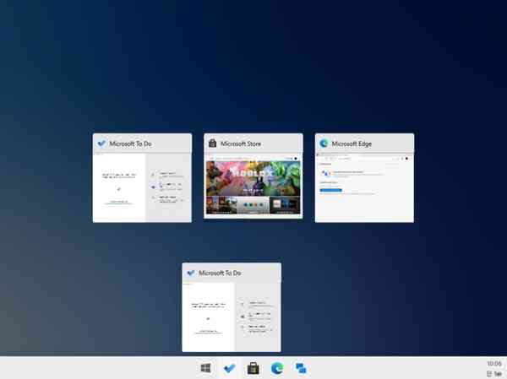Click the Edge logo in the Edge card header
507x379 pixels.
point(324,143)
